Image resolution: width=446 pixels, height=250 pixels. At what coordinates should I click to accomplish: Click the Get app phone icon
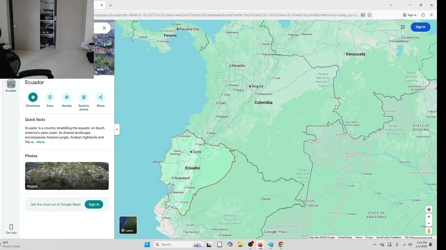click(x=11, y=227)
